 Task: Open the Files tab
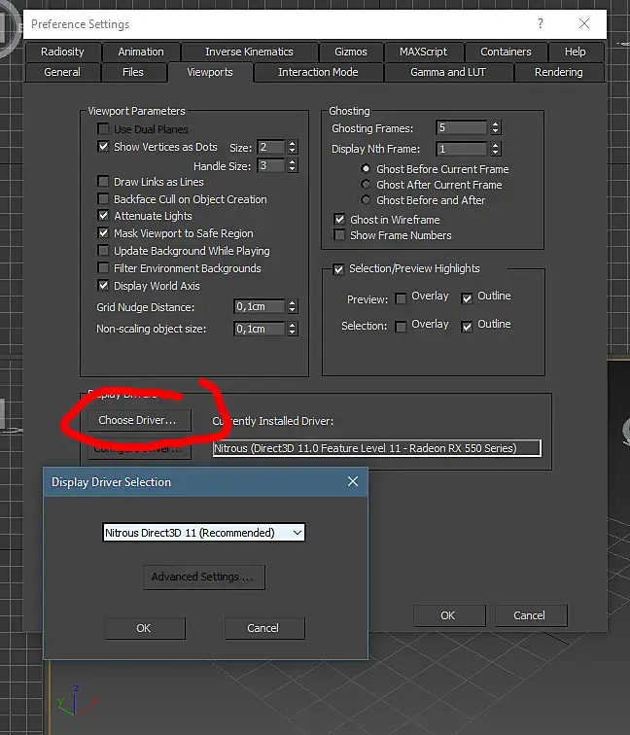click(133, 72)
